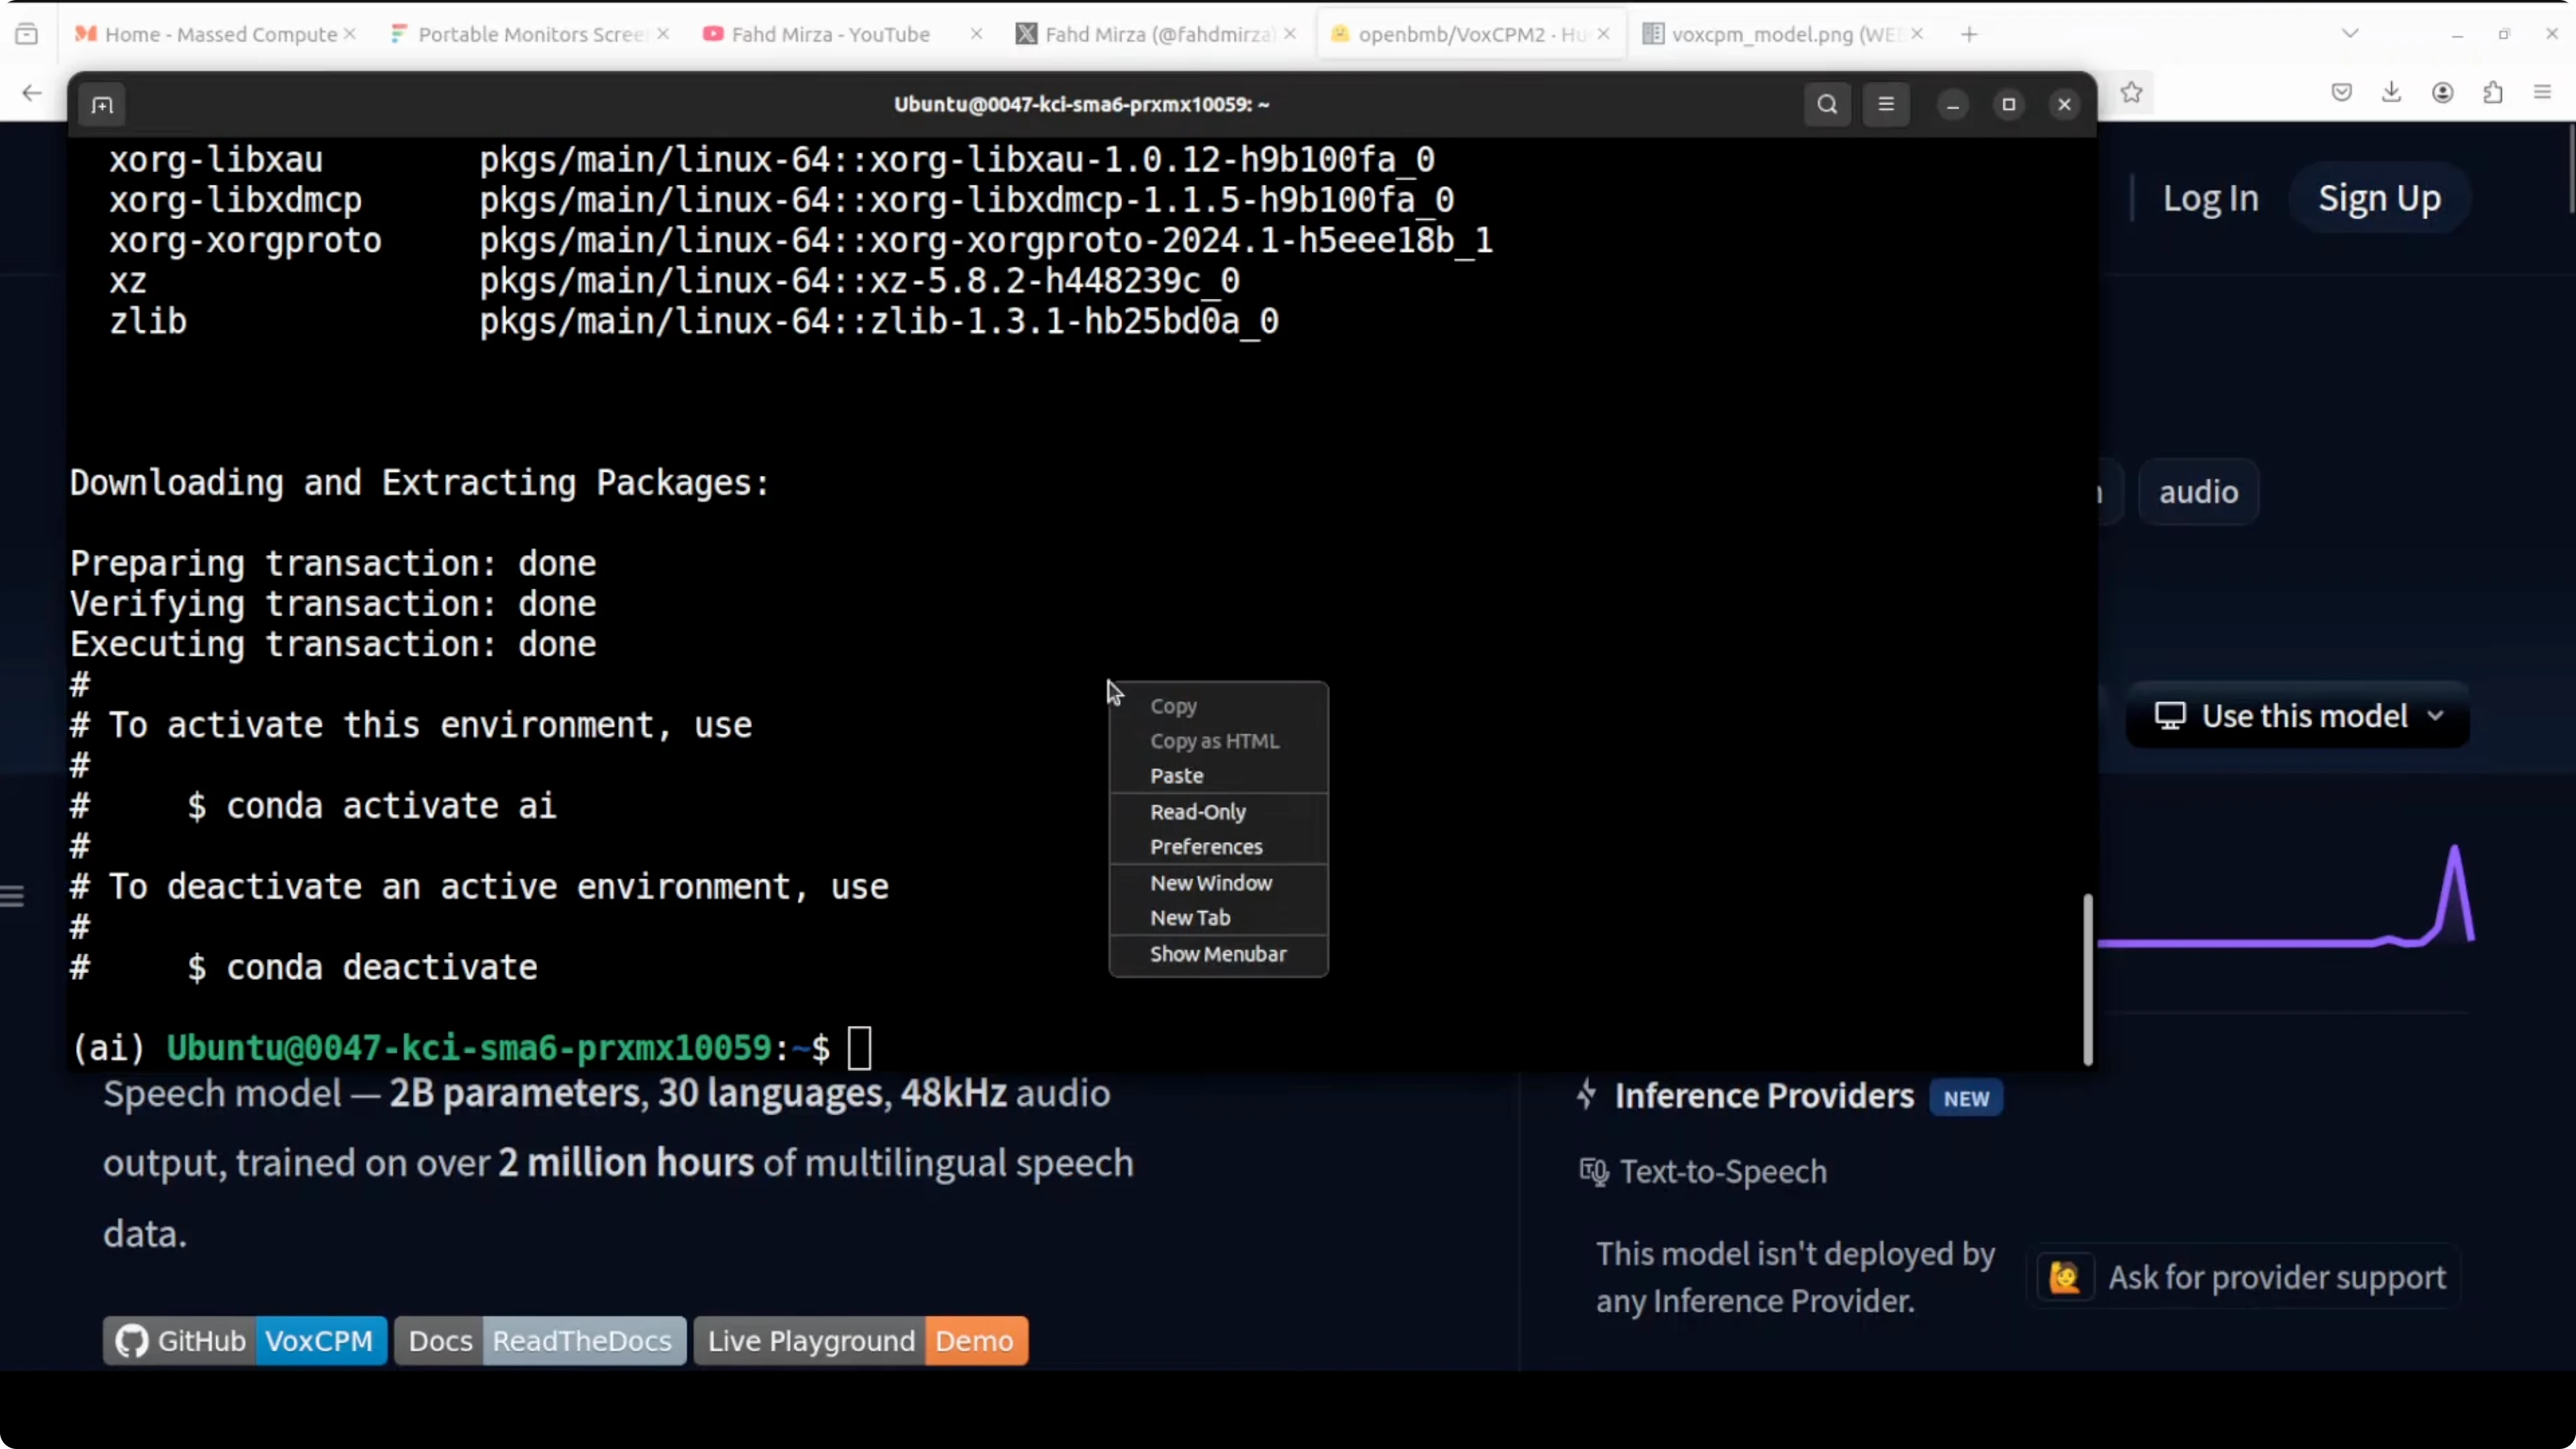The height and width of the screenshot is (1449, 2576).
Task: Open the browser downloads icon
Action: 2391,93
